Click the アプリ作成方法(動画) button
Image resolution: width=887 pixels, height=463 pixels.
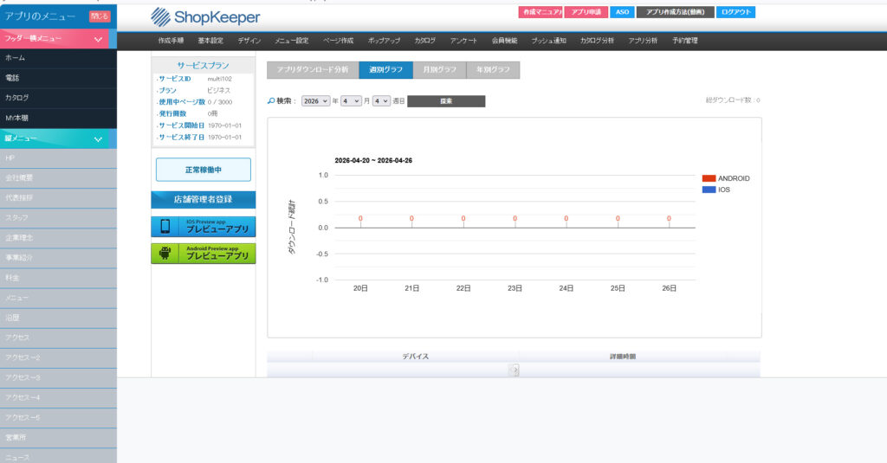(x=676, y=12)
